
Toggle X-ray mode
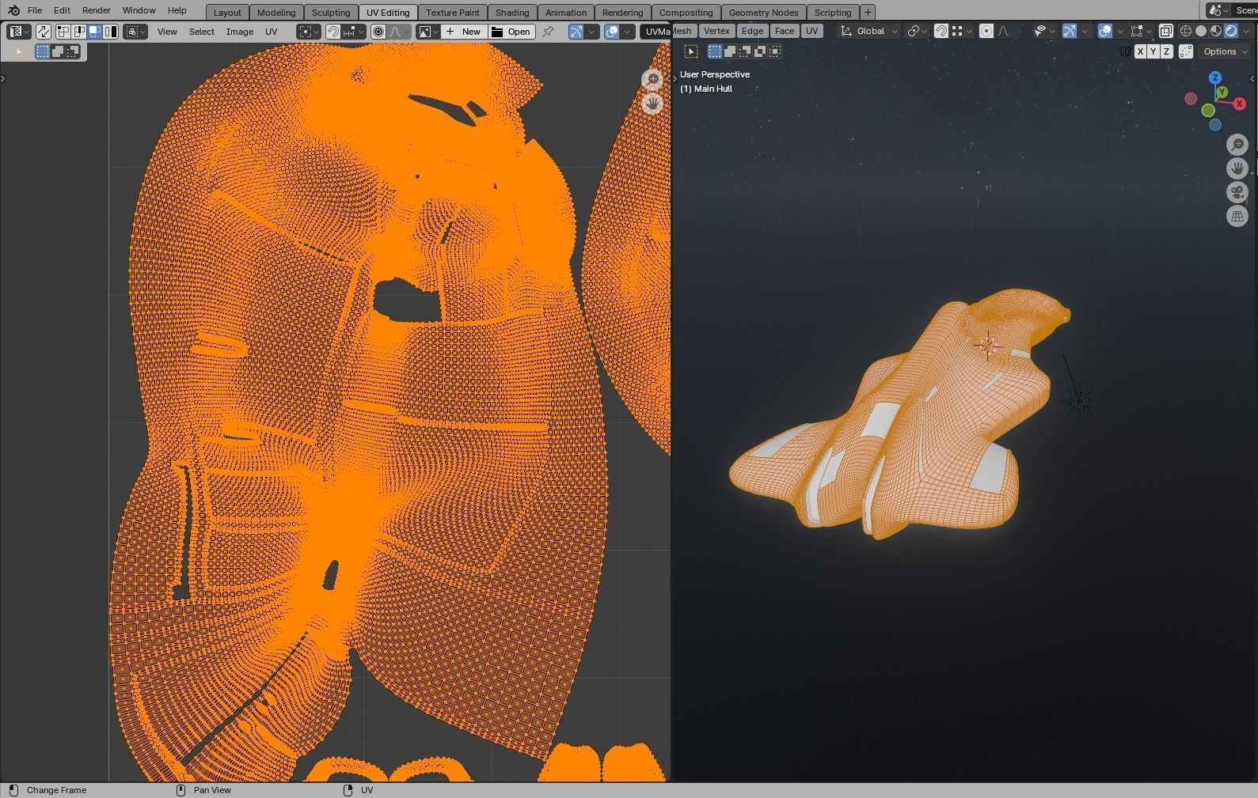(1165, 31)
